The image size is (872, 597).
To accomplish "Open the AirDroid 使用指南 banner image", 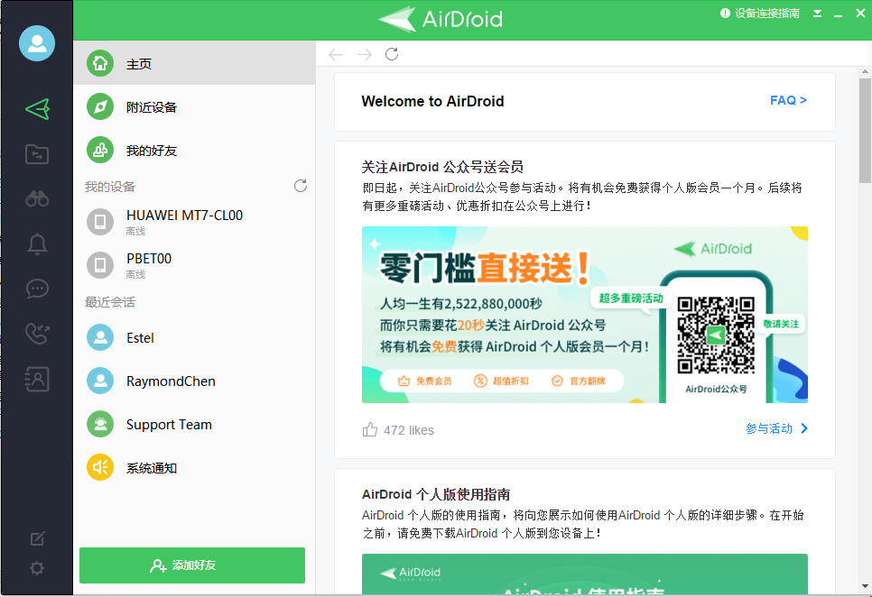I will 584,574.
